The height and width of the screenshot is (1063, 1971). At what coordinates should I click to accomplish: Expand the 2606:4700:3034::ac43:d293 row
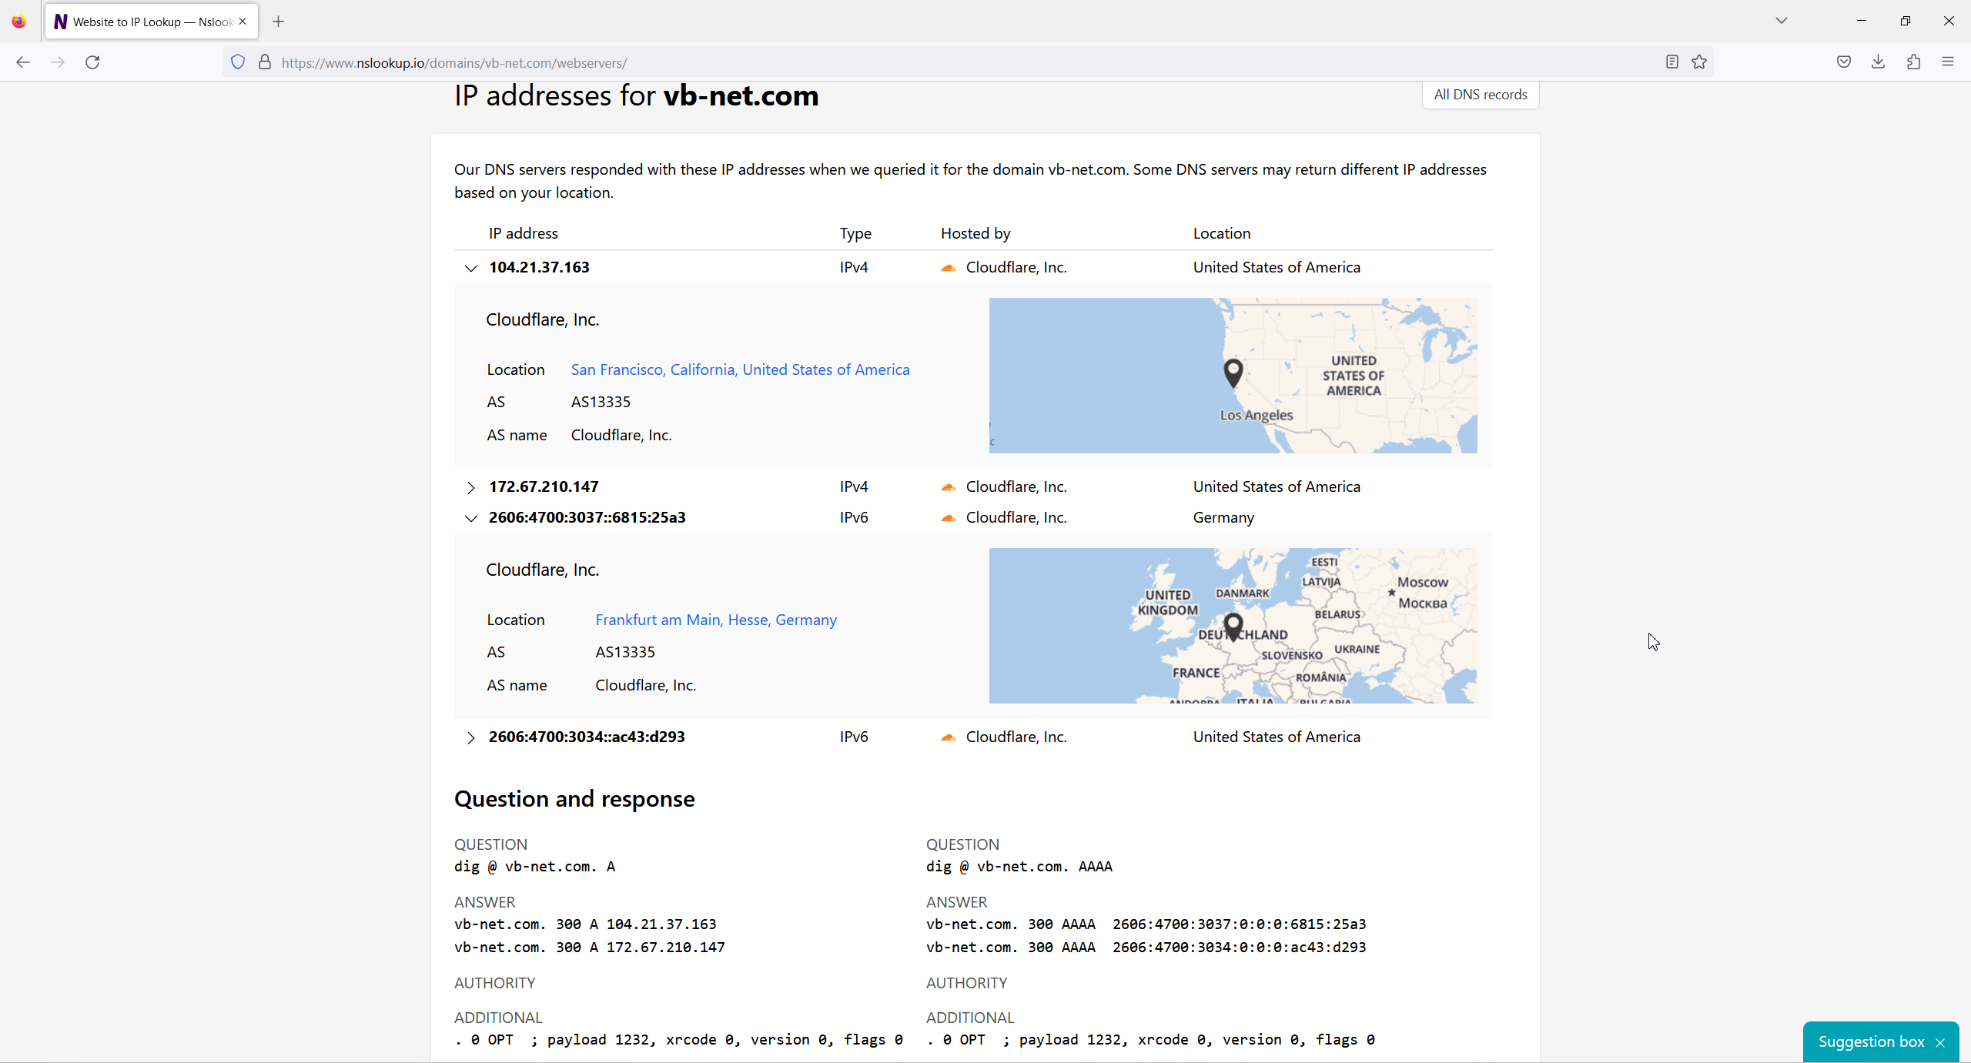coord(470,737)
